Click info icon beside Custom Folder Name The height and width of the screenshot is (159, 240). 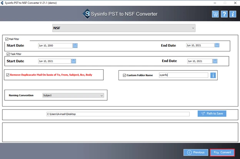click(x=213, y=75)
